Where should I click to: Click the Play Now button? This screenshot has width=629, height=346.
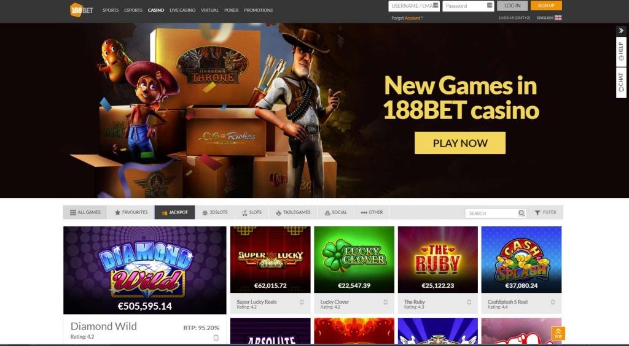coord(460,143)
